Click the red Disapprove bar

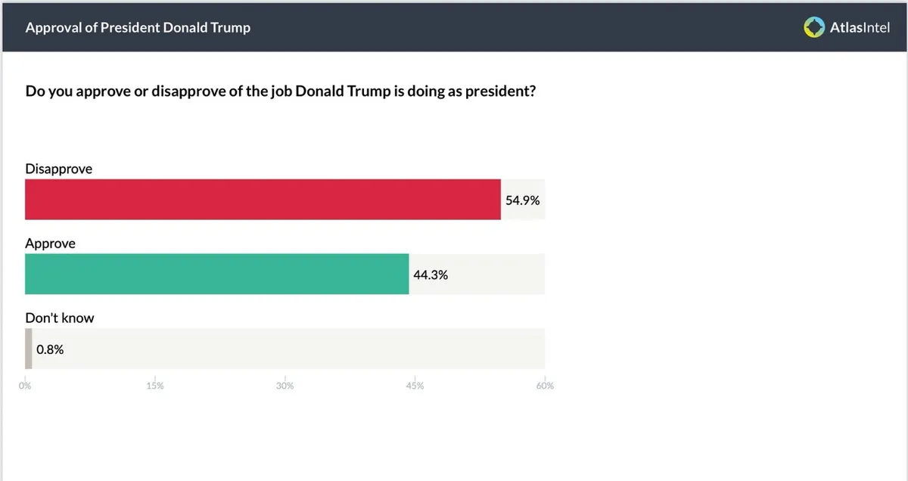coord(263,200)
